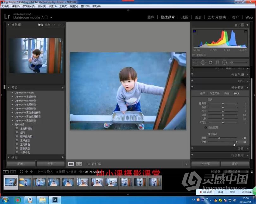Screen dimensions: 256x204
Task: Select the Adjustment Brush tool
Action: click(239, 62)
